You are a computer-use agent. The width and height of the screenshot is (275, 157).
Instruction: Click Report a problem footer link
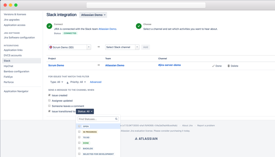click(x=206, y=126)
